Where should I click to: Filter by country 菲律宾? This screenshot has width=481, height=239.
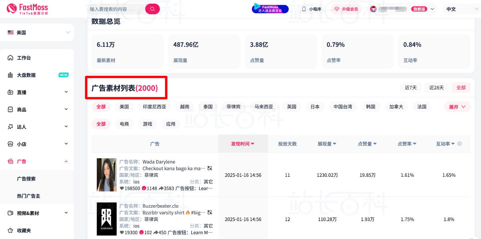click(234, 107)
